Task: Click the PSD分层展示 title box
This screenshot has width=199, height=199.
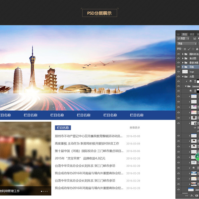Action: 99,13
